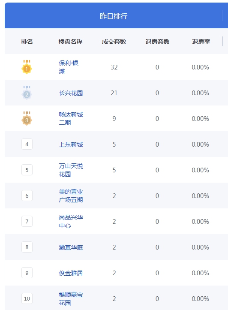Select the rank 4 number badge
Screen dimensions: 228x310
pos(27,144)
